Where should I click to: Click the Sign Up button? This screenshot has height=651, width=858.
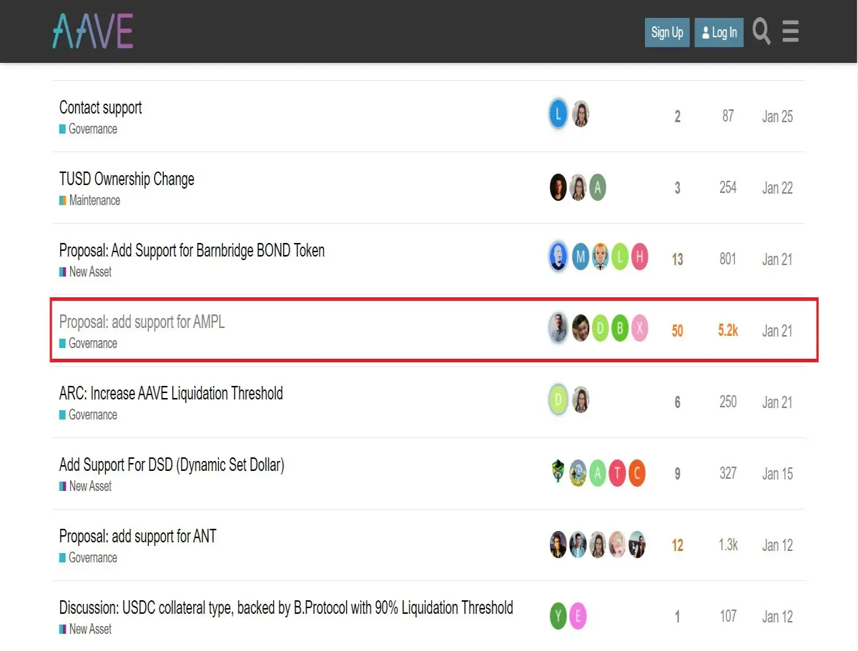[667, 32]
